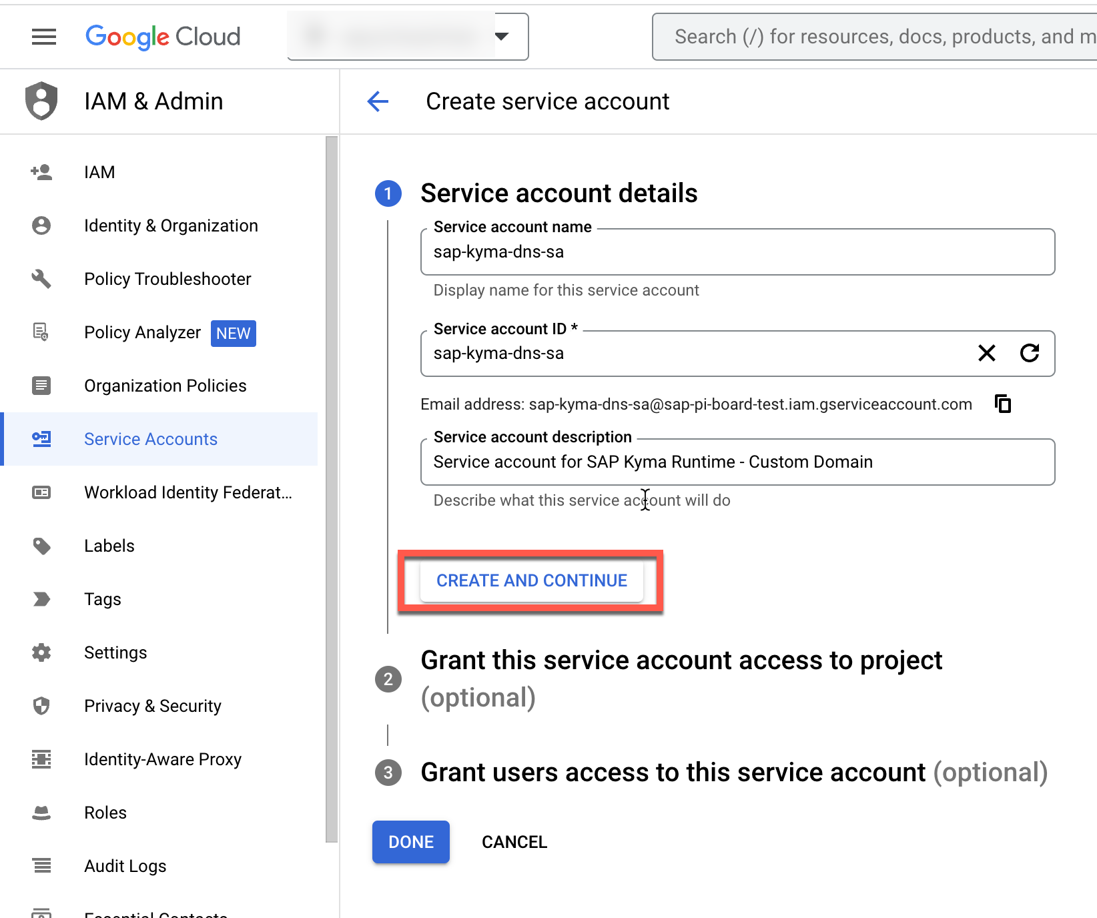Copy the service account email address
This screenshot has width=1097, height=918.
[x=1003, y=404]
